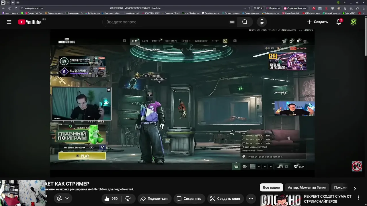Select the Автор: Моменты Гения chip
This screenshot has height=206, width=367.
pyautogui.click(x=307, y=187)
